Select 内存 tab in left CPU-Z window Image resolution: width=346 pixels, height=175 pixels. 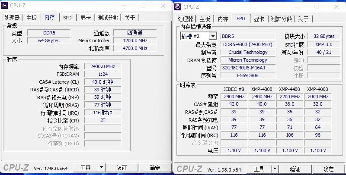[49, 17]
